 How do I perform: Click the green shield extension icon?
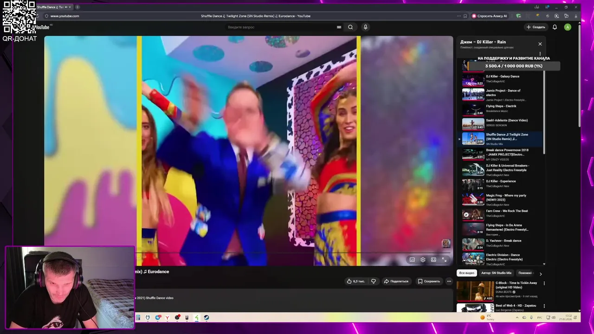point(518,16)
